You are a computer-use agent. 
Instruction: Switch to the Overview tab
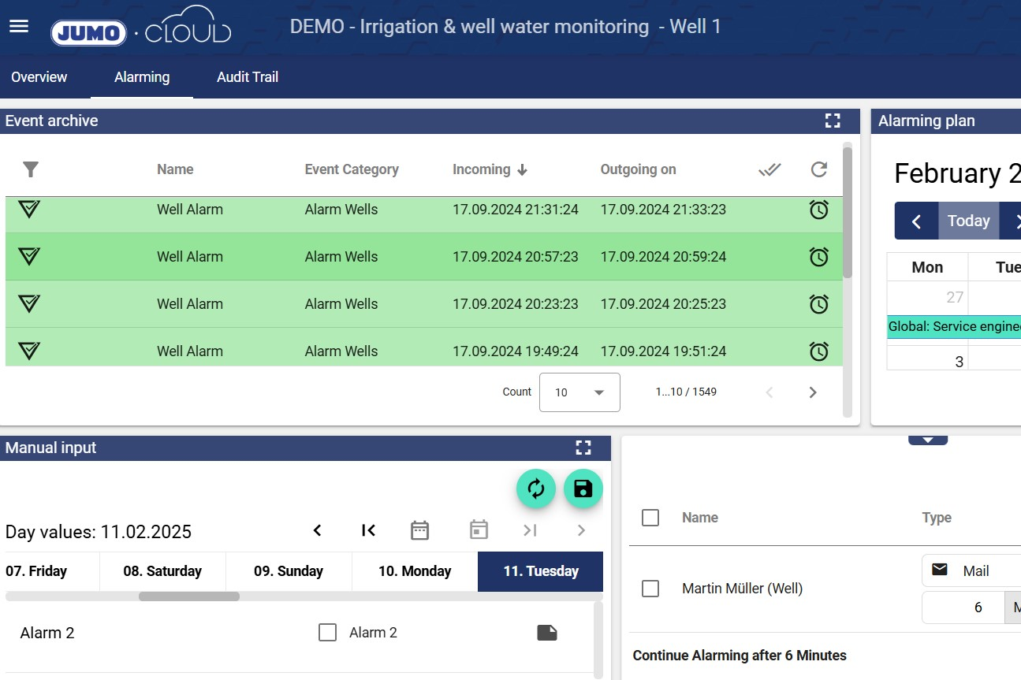pos(39,77)
